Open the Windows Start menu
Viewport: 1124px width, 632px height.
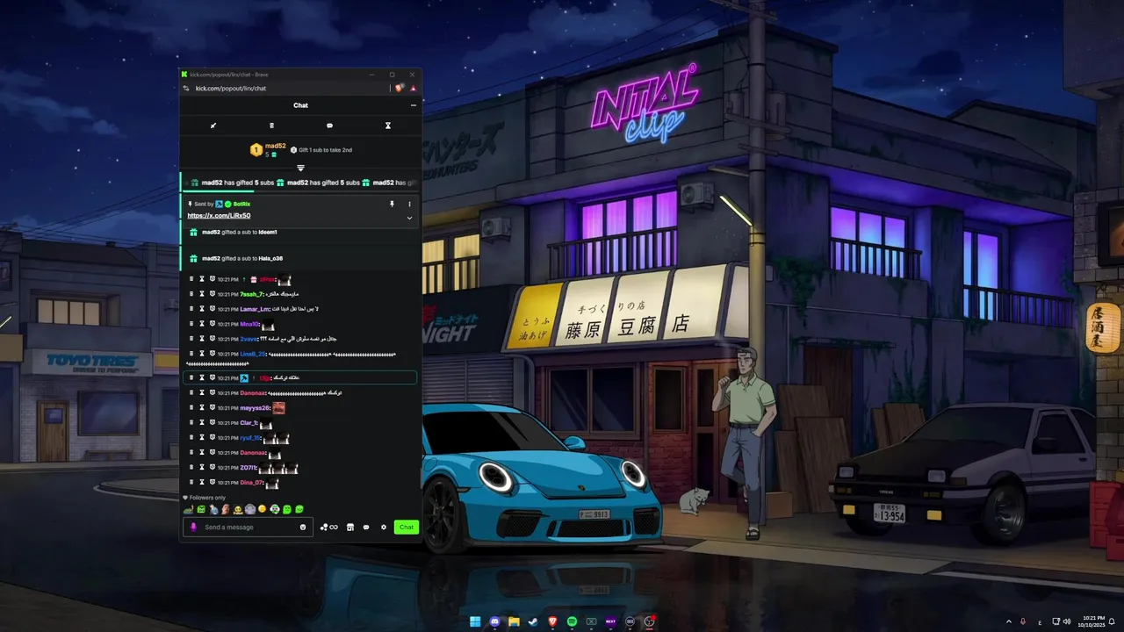[x=475, y=621]
